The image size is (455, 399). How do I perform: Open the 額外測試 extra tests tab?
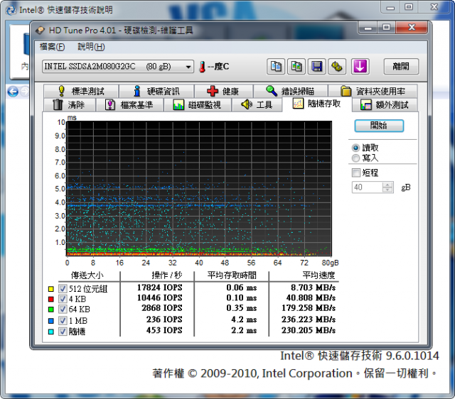pyautogui.click(x=385, y=104)
